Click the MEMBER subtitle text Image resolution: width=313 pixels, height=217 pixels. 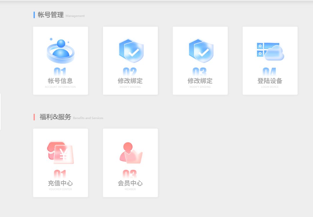[x=130, y=189]
